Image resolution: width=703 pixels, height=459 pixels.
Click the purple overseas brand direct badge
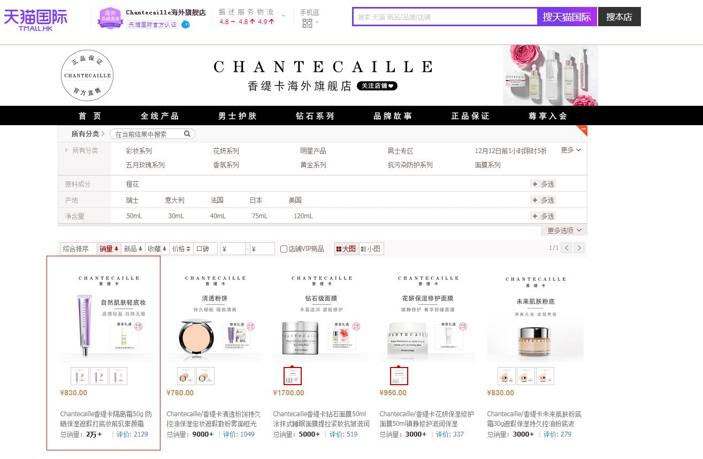point(110,18)
